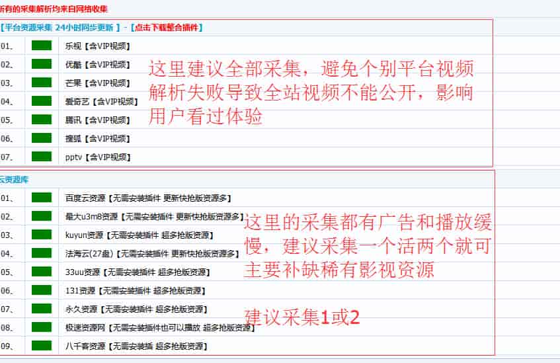Click the green button beside pptv
560x363 pixels.
(42, 157)
